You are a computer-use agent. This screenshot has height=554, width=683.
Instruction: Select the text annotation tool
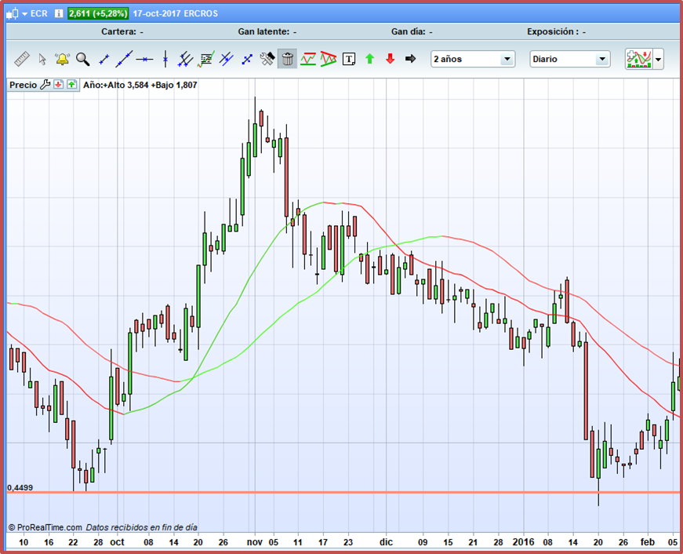(x=349, y=59)
